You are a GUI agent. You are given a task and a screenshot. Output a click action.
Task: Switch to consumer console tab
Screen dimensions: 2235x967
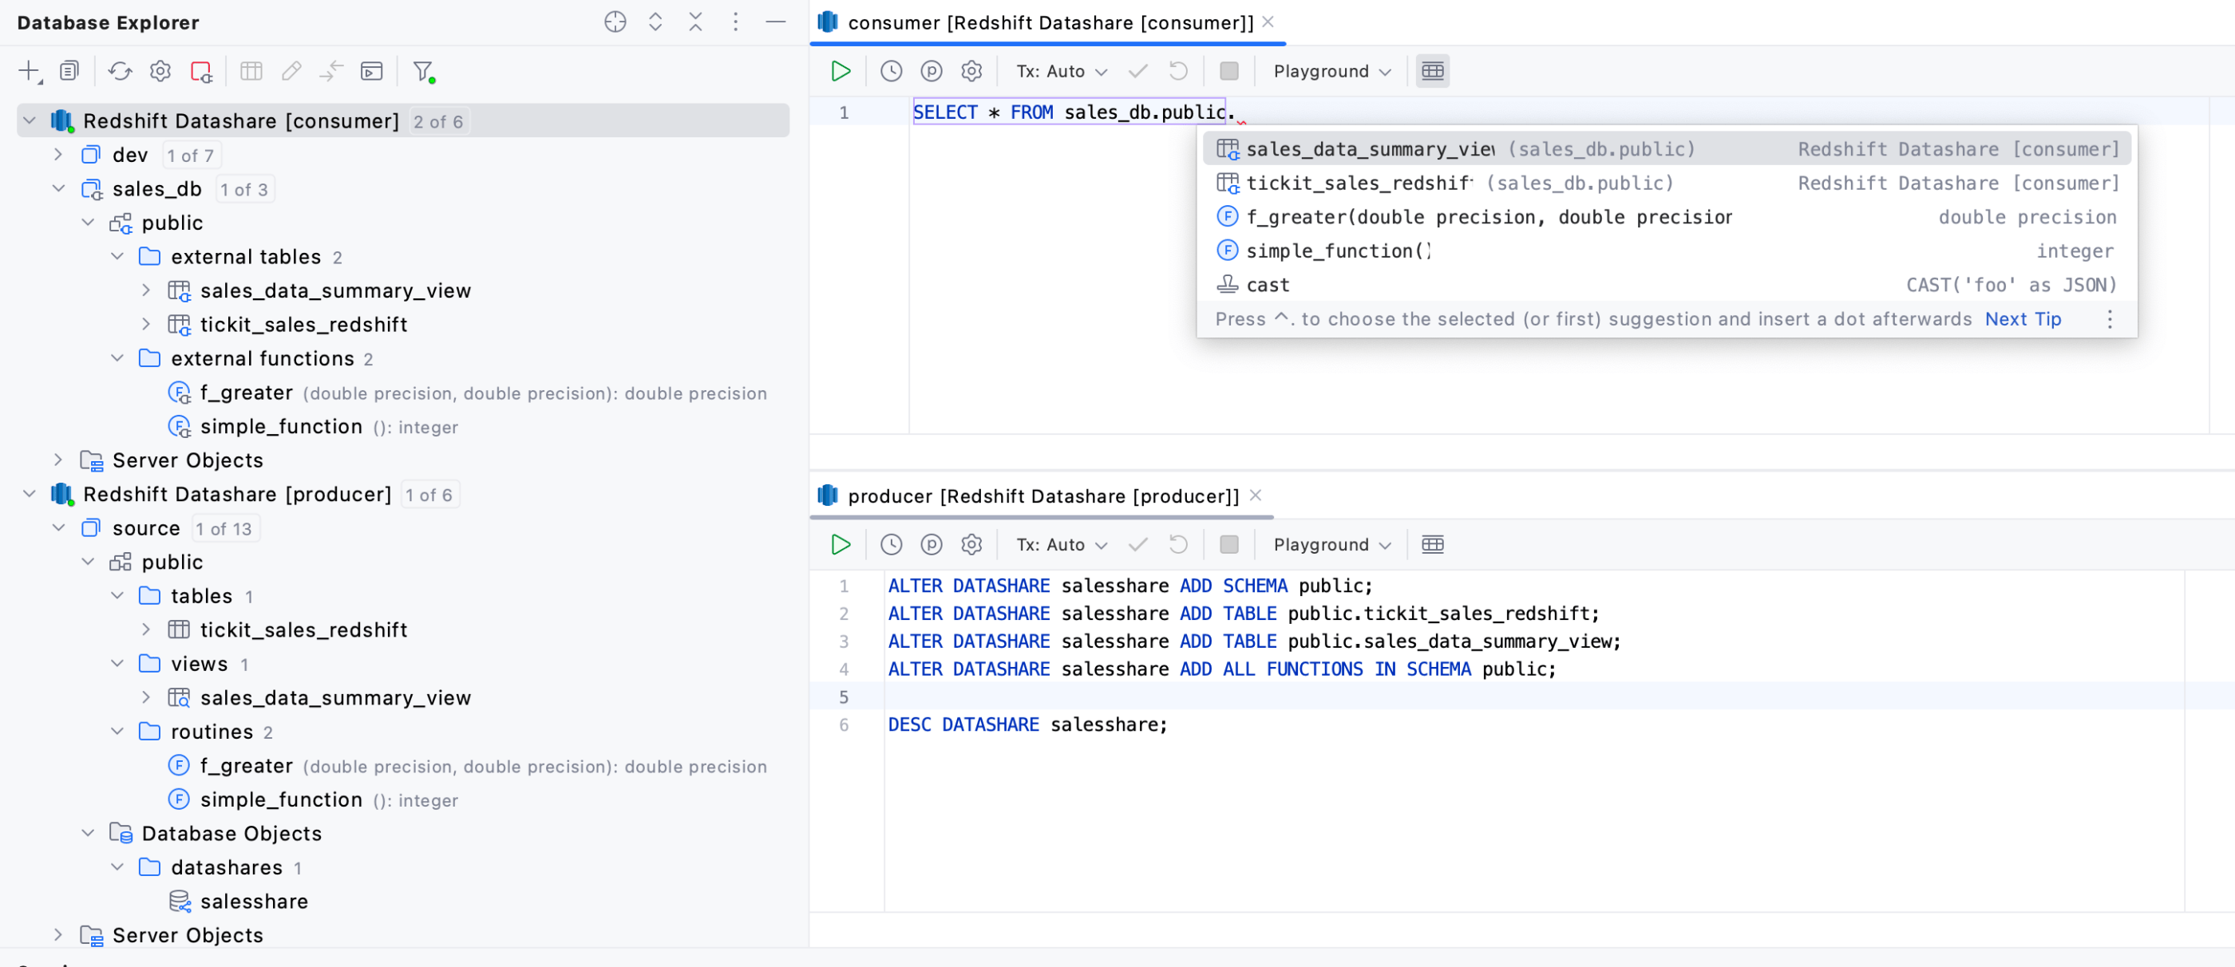click(1049, 22)
